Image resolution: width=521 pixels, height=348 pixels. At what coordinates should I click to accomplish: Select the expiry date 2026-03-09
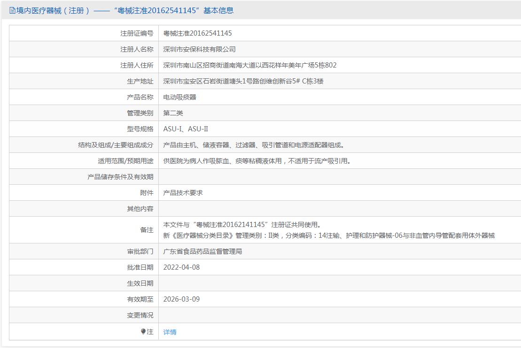pos(181,299)
